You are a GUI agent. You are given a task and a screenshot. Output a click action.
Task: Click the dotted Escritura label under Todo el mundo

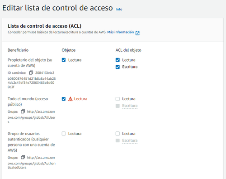pos(130,106)
